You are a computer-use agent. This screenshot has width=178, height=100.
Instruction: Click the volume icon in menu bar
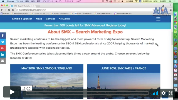pos(122,1)
